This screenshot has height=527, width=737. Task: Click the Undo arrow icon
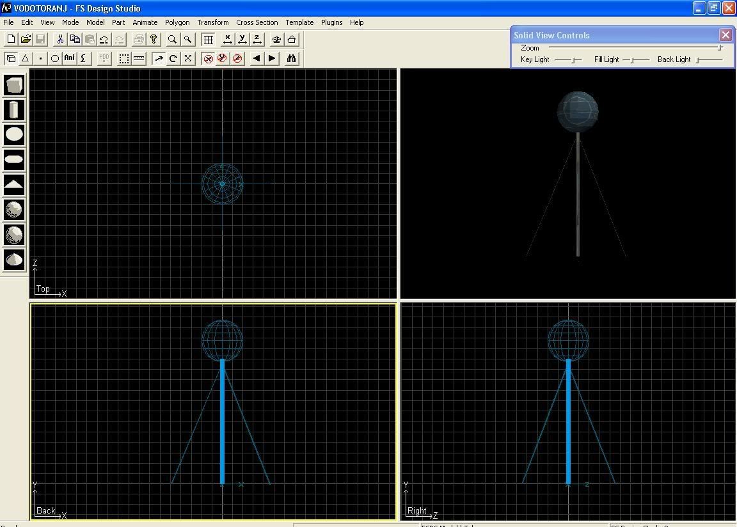coord(104,40)
